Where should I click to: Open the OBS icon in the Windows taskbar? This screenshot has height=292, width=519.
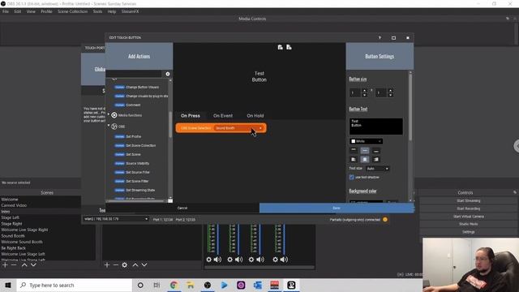point(208,285)
